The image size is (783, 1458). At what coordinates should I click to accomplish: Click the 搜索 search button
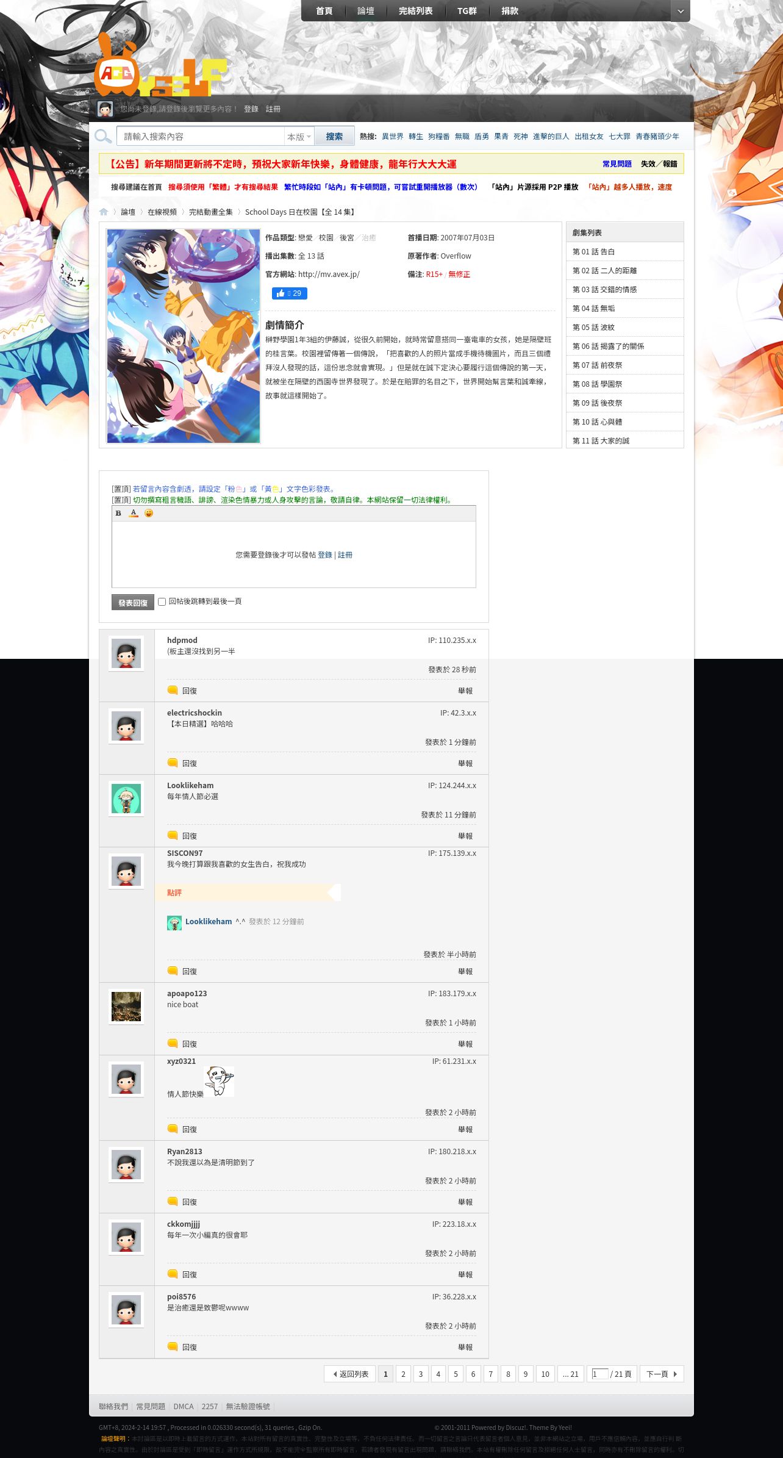tap(334, 137)
